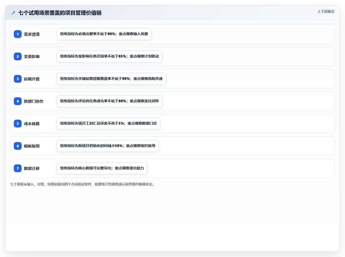Open the 受影响任务识别率不低于85% criteria box
The image size is (345, 257).
click(x=109, y=56)
